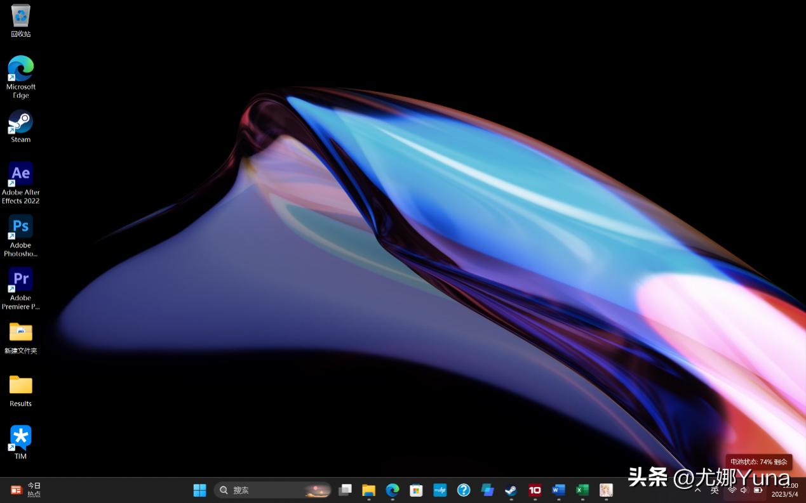The width and height of the screenshot is (806, 503).
Task: Switch the 英 input method indicator
Action: 714,490
